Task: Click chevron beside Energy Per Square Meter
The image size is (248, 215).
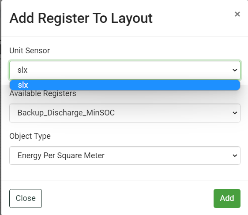Action: coord(235,156)
